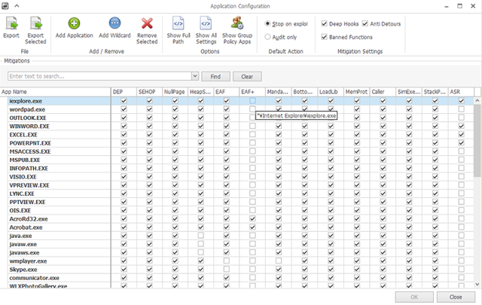Viewport: 482px width, 305px height.
Task: Uncheck SEHOP for EXCEL.EXE
Action: (149, 134)
